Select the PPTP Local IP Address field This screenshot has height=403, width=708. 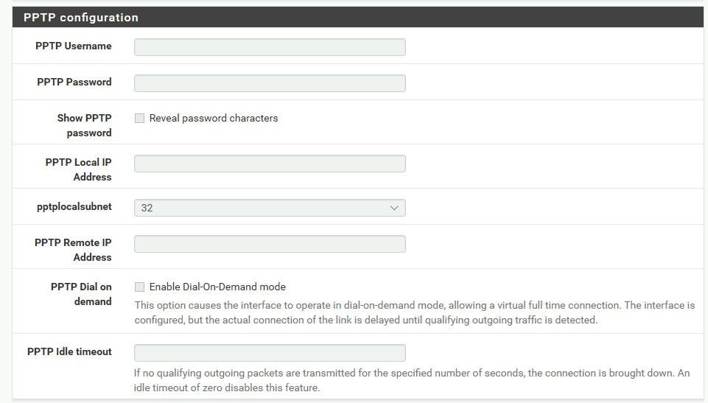[x=270, y=164]
